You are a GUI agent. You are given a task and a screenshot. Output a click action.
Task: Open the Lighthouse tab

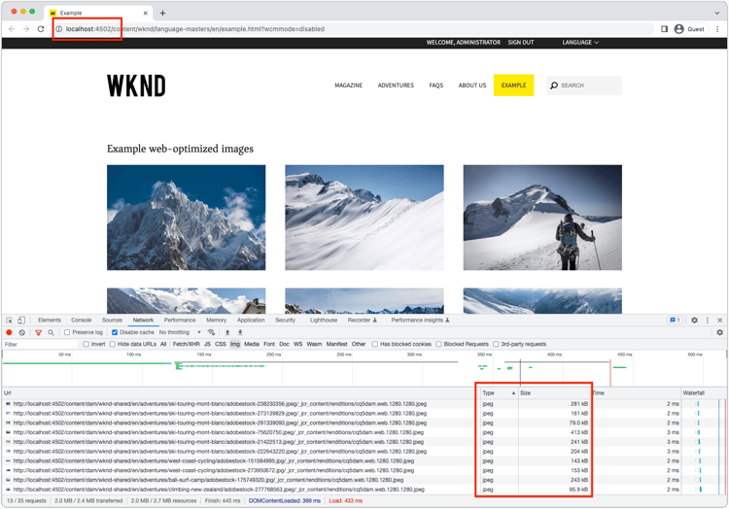point(324,321)
